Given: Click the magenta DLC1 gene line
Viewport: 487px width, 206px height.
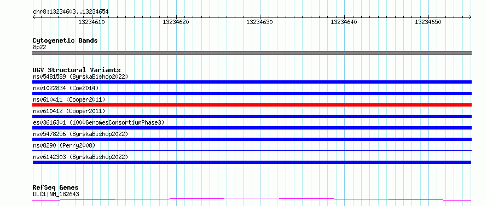Looking at the screenshot, I should point(252,199).
